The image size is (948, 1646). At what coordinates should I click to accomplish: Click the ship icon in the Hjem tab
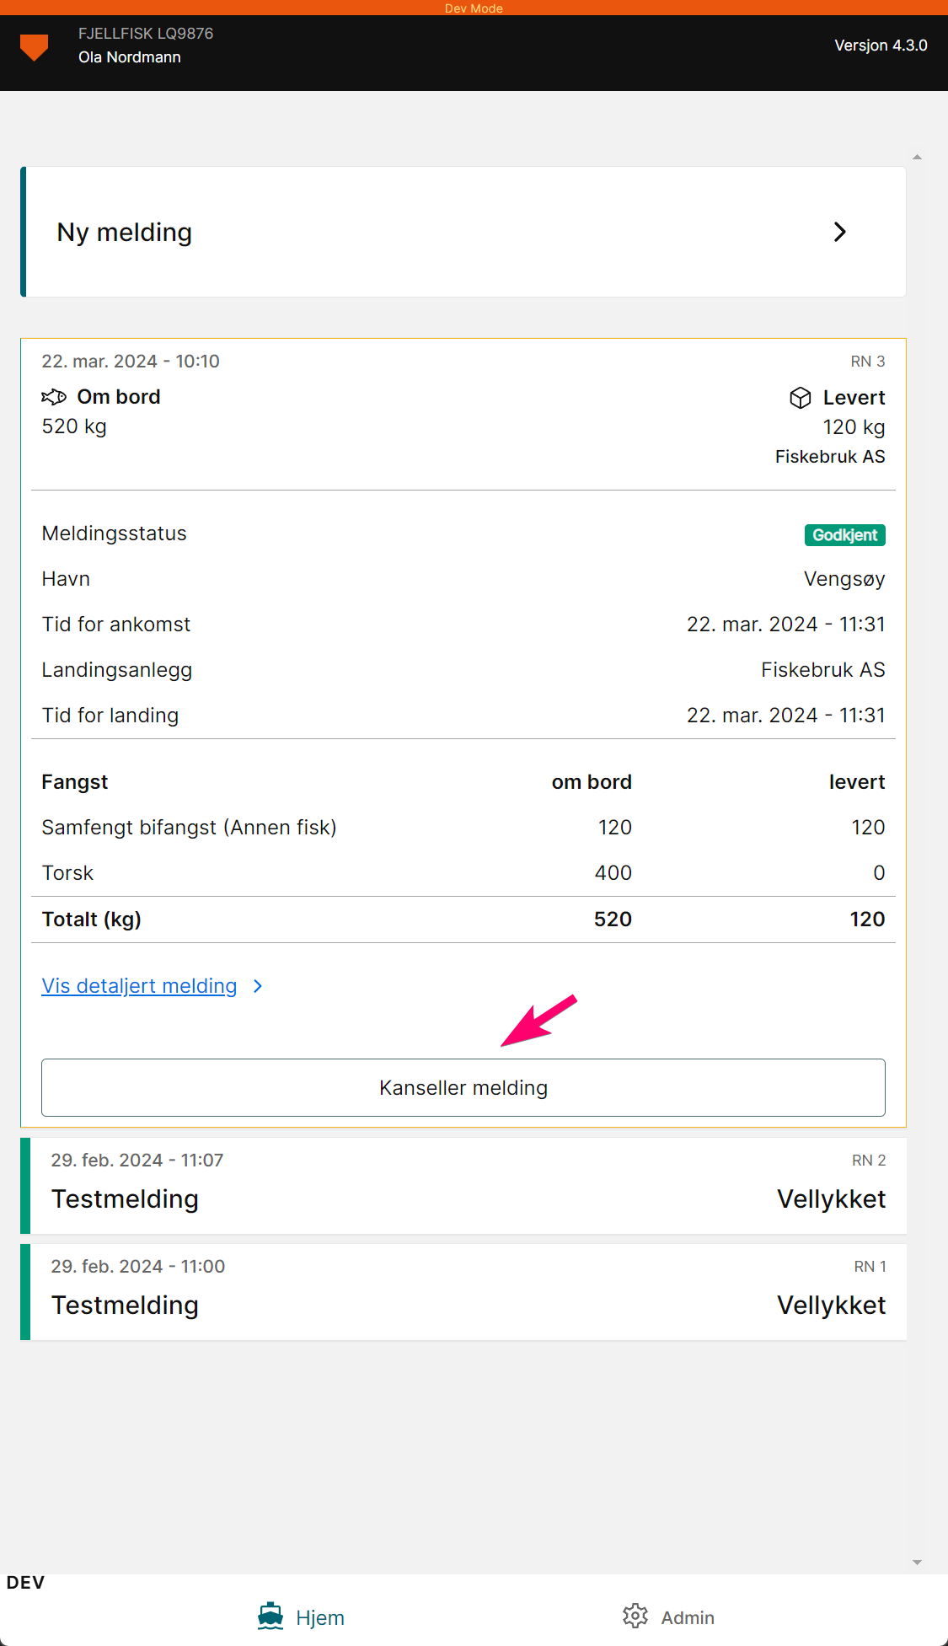[x=270, y=1617]
